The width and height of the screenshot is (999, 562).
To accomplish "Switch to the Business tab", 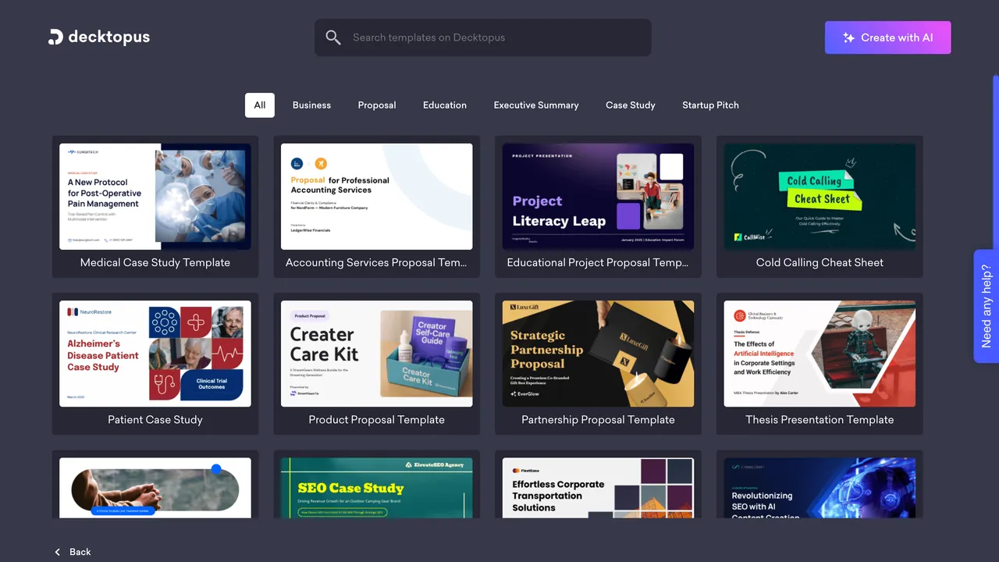I will click(x=311, y=105).
